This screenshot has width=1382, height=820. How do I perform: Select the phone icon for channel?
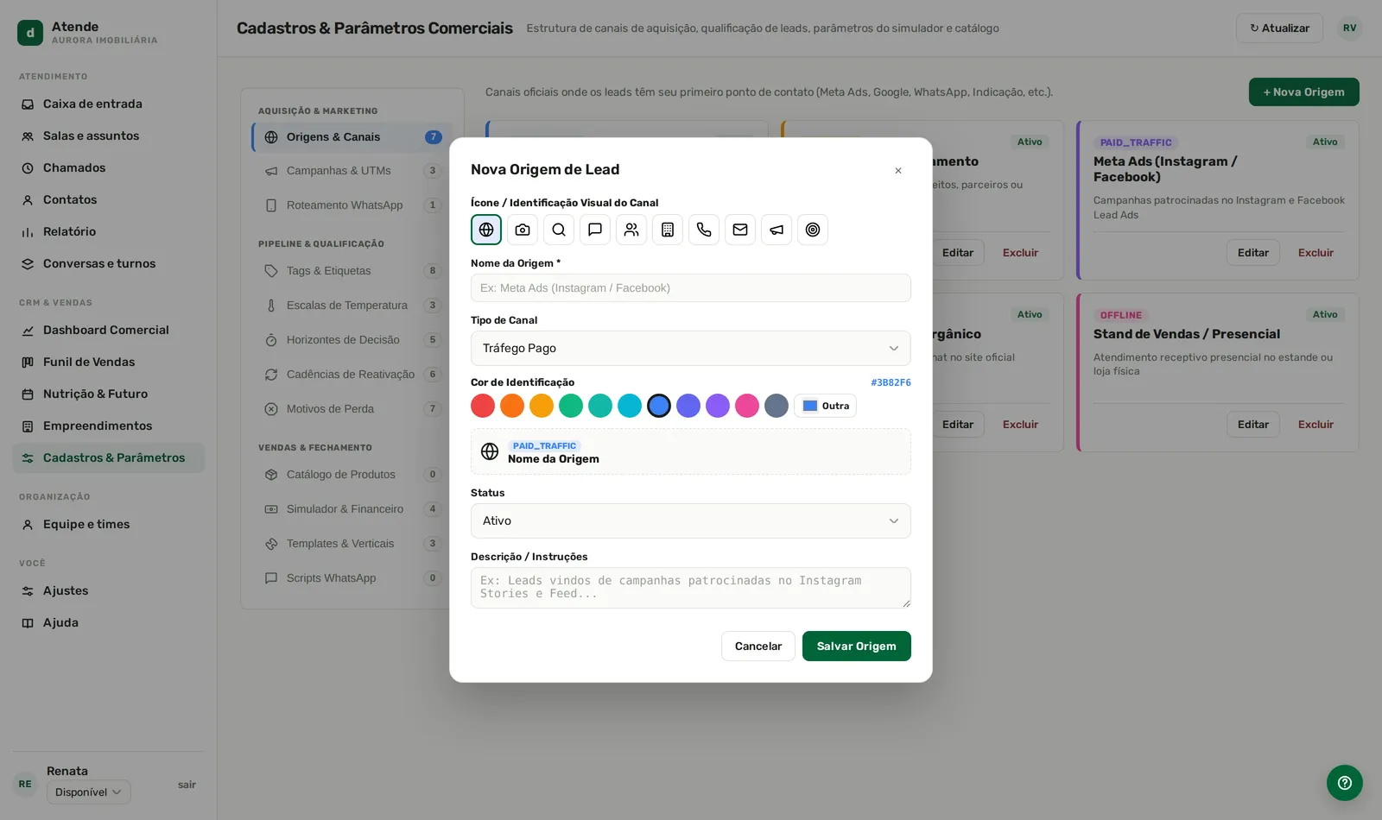pyautogui.click(x=704, y=230)
